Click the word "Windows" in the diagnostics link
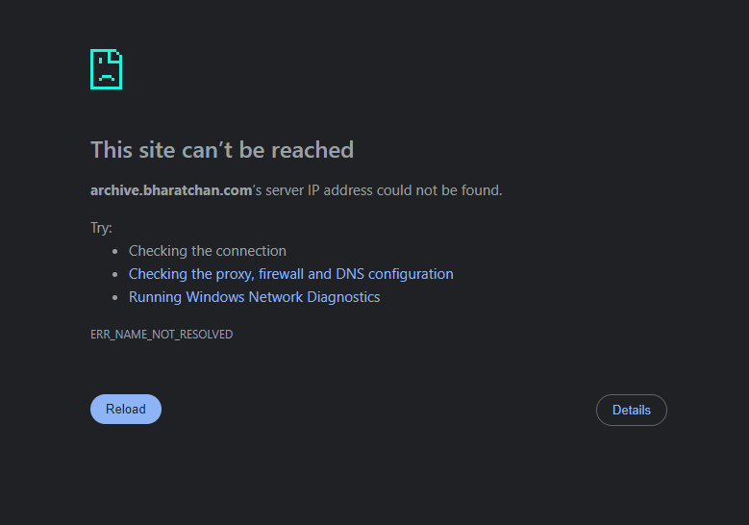 (x=215, y=297)
